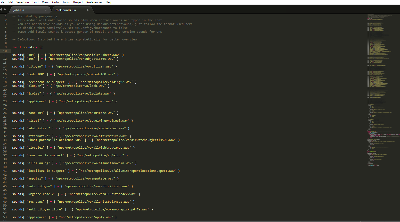
Task: Open the Help menu
Action: [x=109, y=2]
